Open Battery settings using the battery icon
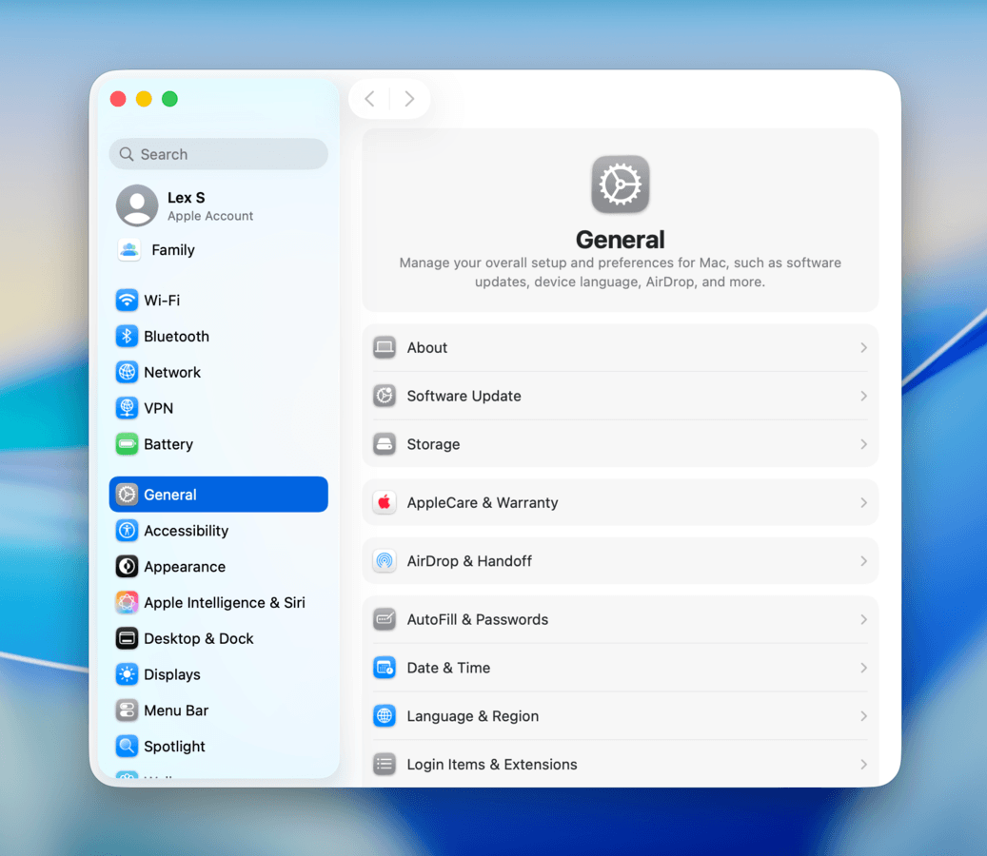The width and height of the screenshot is (987, 856). (x=125, y=444)
